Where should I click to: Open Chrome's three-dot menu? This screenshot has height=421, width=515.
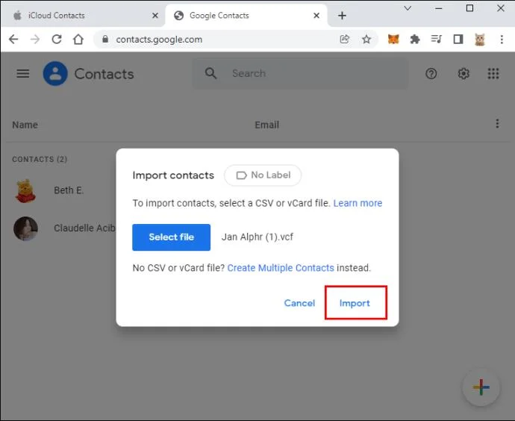point(502,40)
